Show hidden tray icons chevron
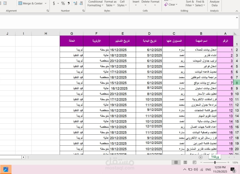240x174 pixels. point(185,169)
